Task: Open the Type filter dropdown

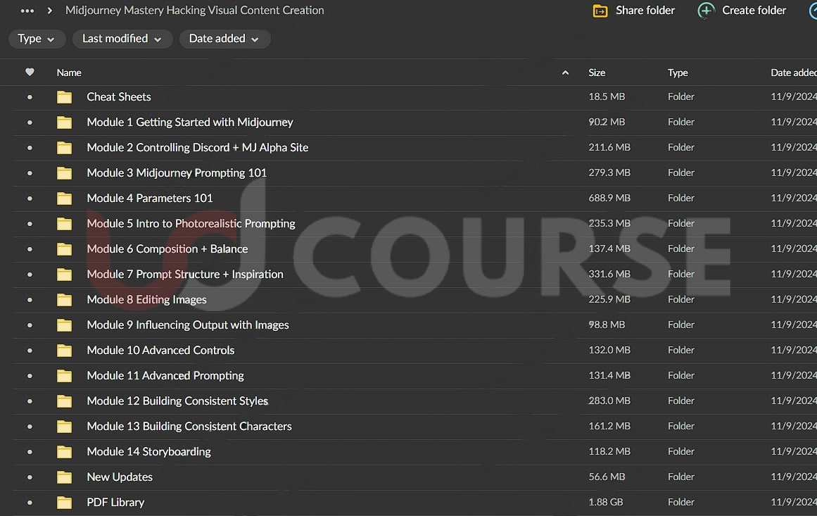Action: click(37, 39)
